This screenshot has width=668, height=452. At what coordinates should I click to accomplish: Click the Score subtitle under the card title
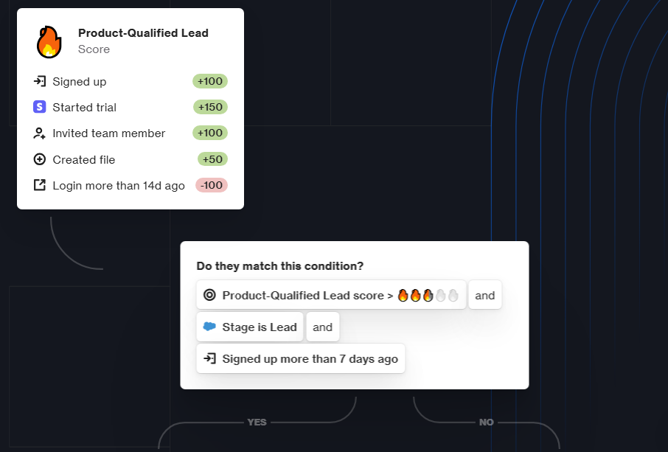click(94, 49)
